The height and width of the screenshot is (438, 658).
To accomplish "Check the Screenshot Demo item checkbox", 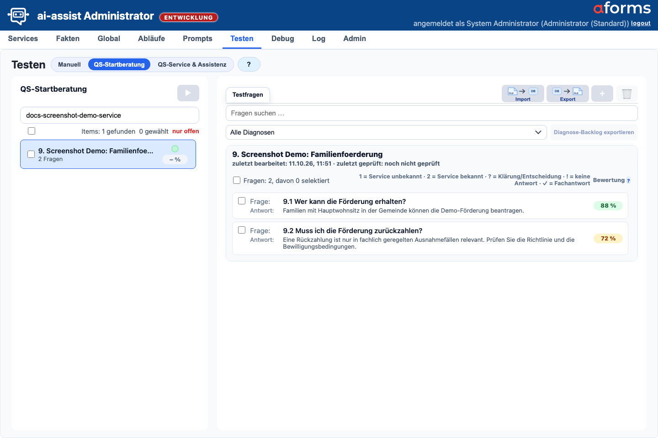I will (31, 154).
